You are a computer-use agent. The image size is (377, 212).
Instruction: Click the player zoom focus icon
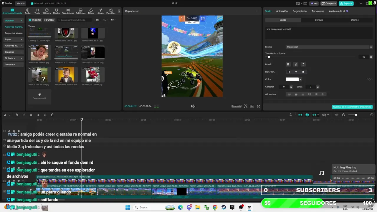(246, 106)
